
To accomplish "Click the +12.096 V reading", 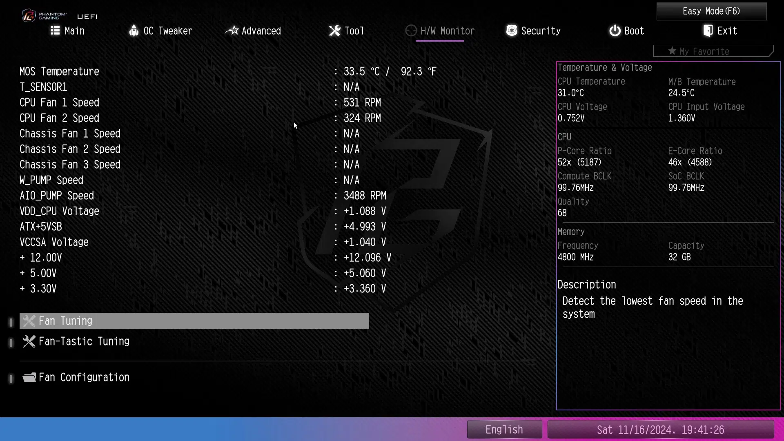I will click(367, 258).
